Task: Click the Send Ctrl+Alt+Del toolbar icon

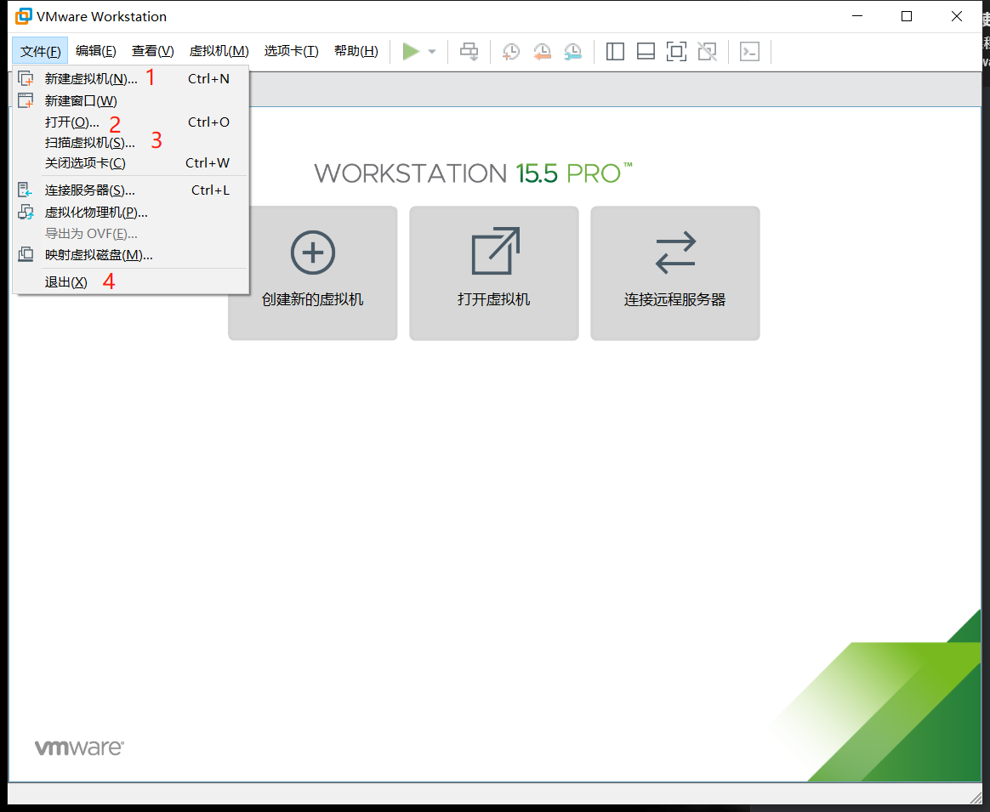Action: (468, 51)
